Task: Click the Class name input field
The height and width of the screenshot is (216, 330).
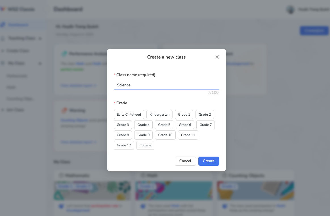Action: tap(166, 85)
